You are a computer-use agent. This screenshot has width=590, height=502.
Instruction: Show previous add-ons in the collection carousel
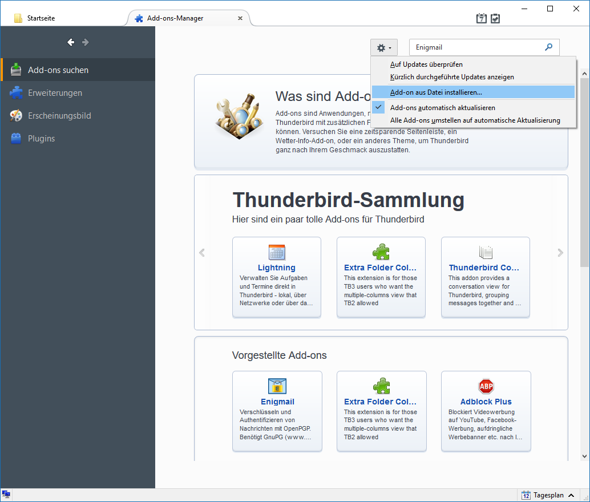point(202,253)
